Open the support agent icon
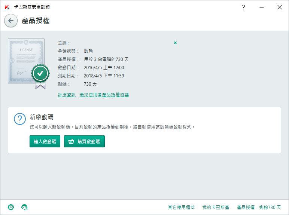Screen dimensions: 289x215 [x=24, y=207]
